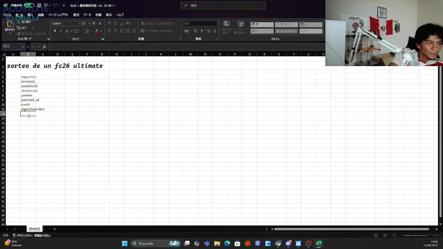Switch to the データ (Data) ribbon tab
443x249 pixels.
[x=87, y=15]
